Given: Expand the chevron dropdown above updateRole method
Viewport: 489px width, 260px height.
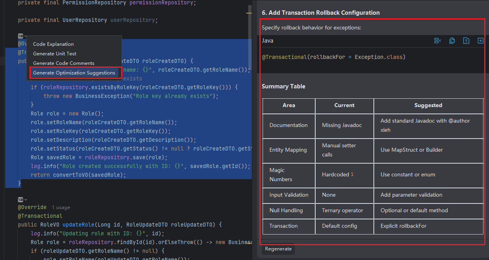Looking at the screenshot, I should [x=26, y=199].
